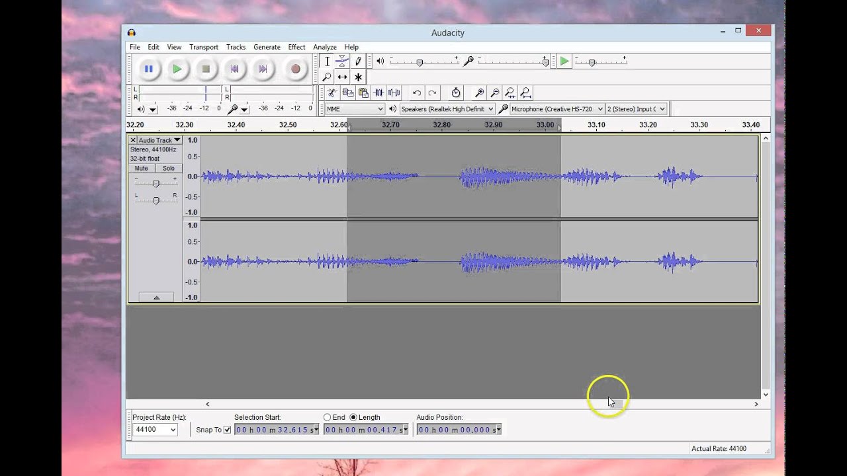Viewport: 847px width, 476px height.
Task: Toggle the Snap To checkbox
Action: (227, 430)
